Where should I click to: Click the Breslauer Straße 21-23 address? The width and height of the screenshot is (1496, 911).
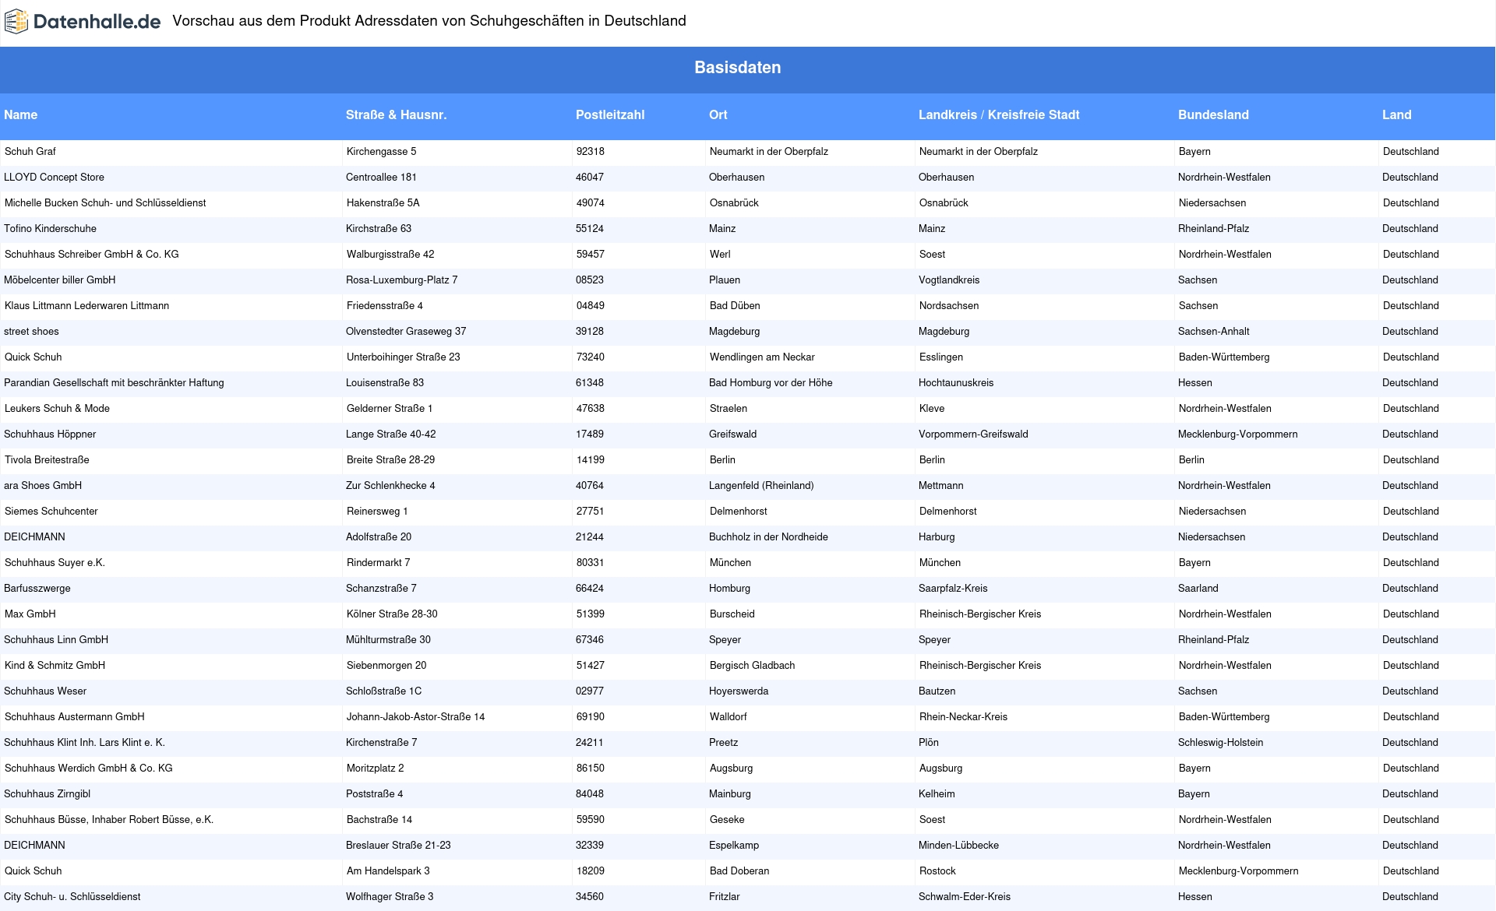pos(398,845)
